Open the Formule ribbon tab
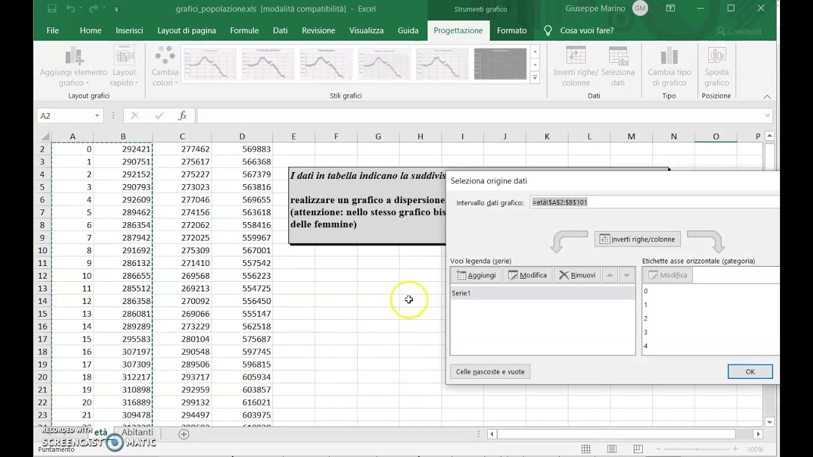 245,30
